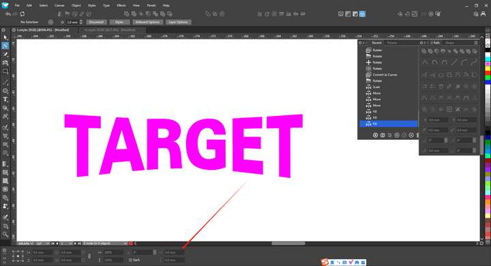The height and width of the screenshot is (266, 491).
Task: Click the stroke width field in context bar
Action: (x=72, y=23)
